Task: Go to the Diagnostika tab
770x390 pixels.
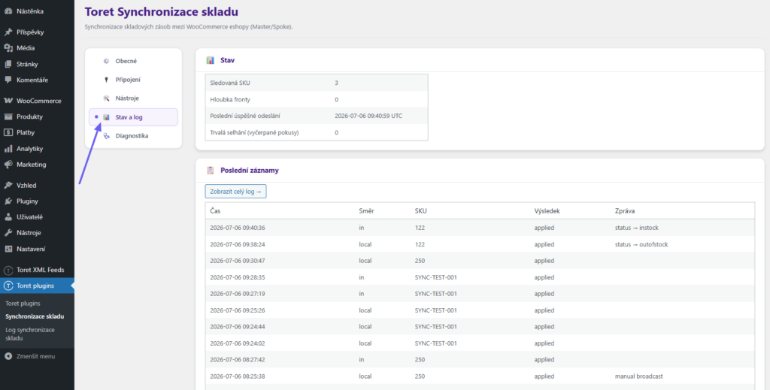Action: click(133, 136)
